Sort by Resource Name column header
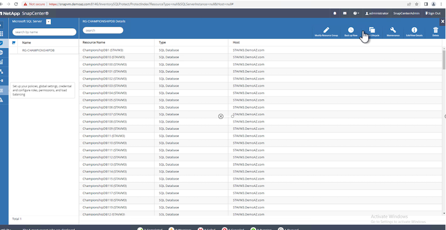446x230 pixels. (x=94, y=42)
